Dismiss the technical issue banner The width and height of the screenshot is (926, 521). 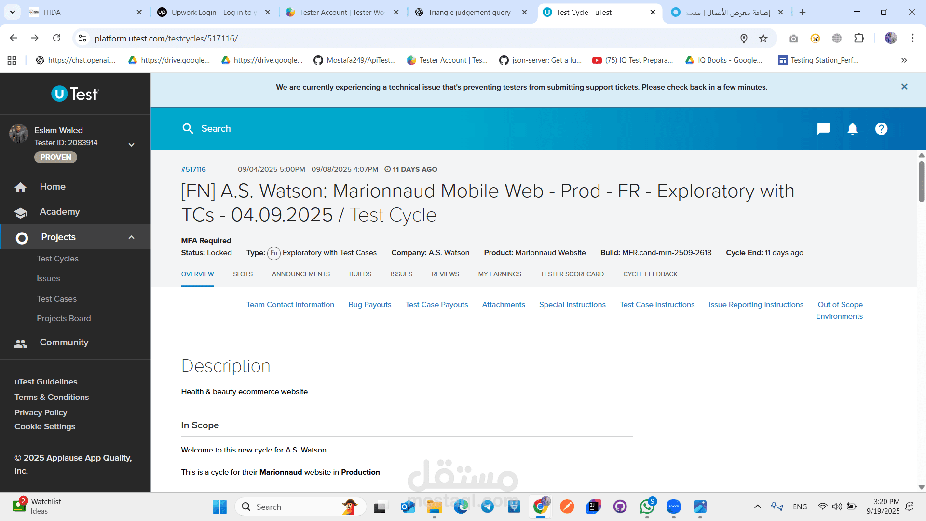pos(904,87)
